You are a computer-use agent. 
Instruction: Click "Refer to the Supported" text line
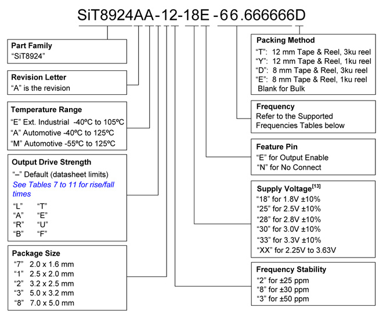click(x=295, y=116)
